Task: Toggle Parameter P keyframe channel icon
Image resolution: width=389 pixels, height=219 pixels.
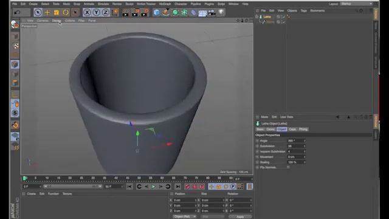Action: pos(233,187)
